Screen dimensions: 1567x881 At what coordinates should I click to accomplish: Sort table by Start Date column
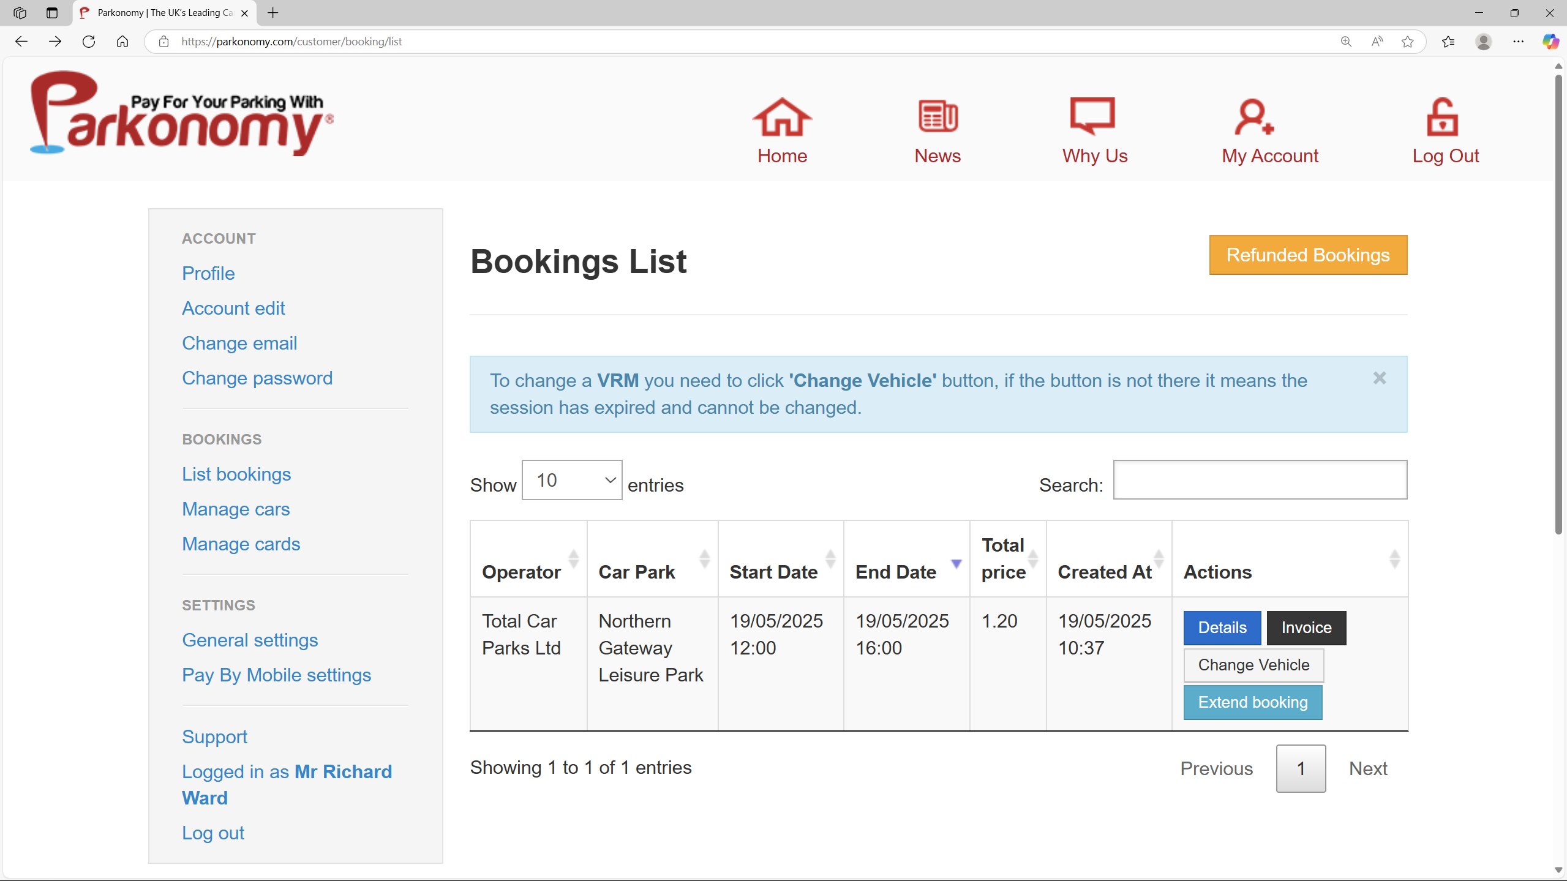coord(781,558)
